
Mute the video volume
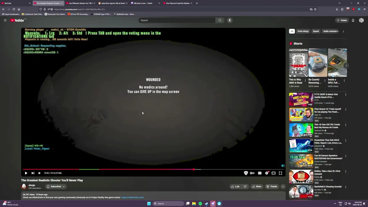coord(39,173)
